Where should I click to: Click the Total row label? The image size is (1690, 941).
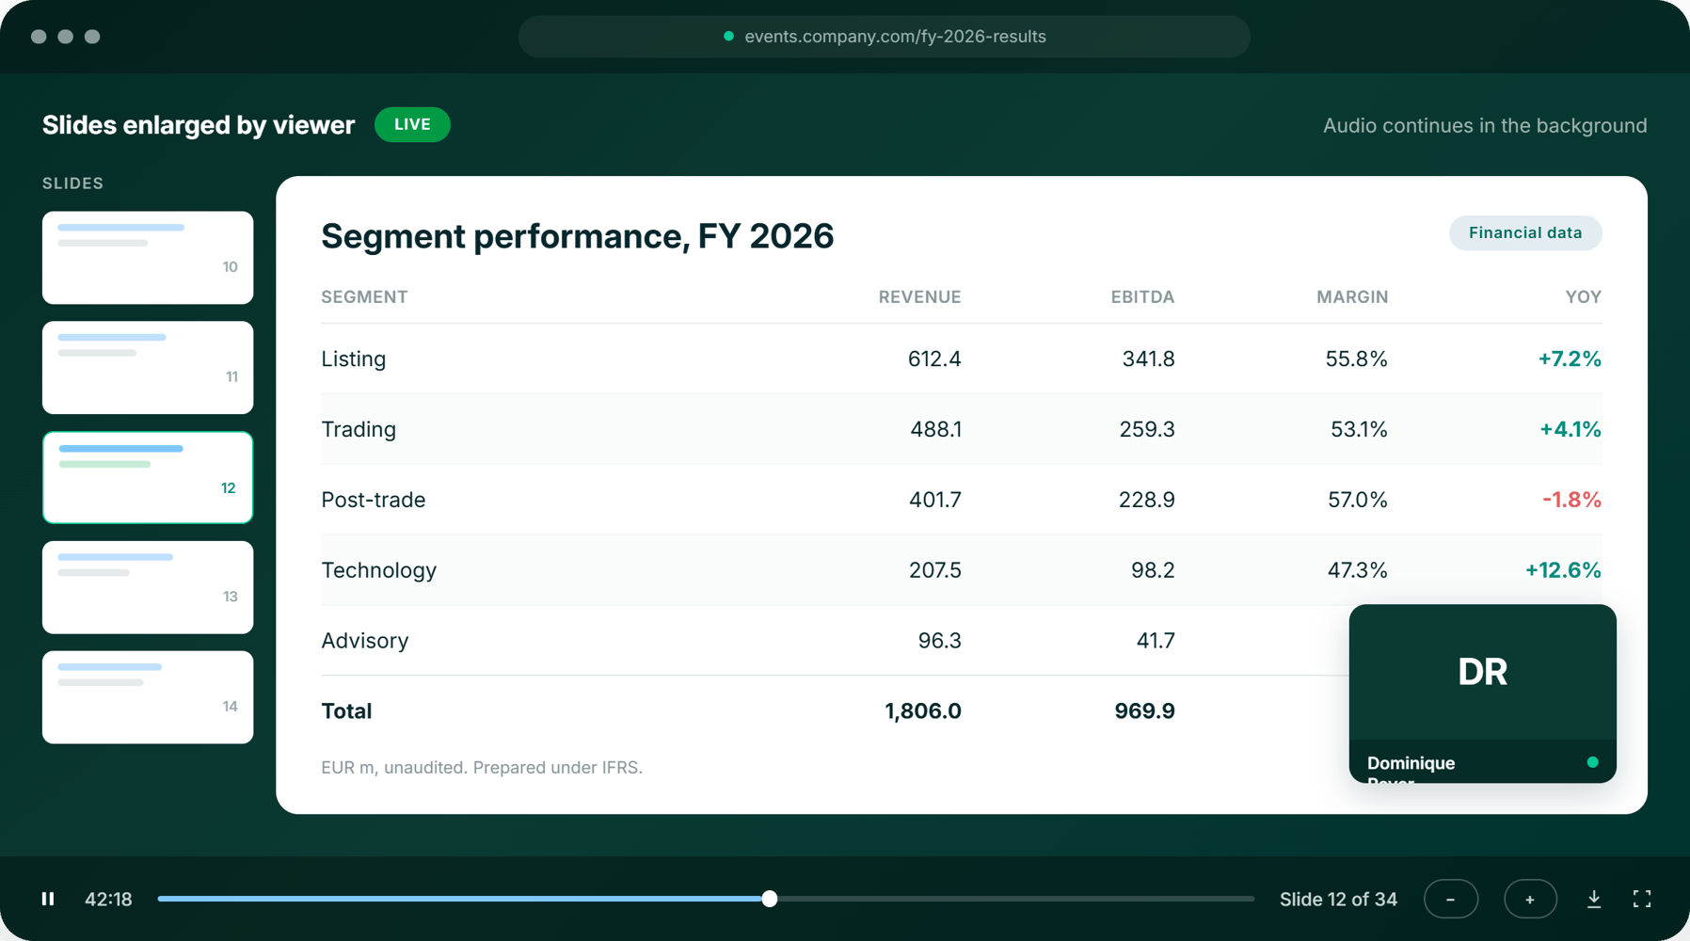(346, 711)
